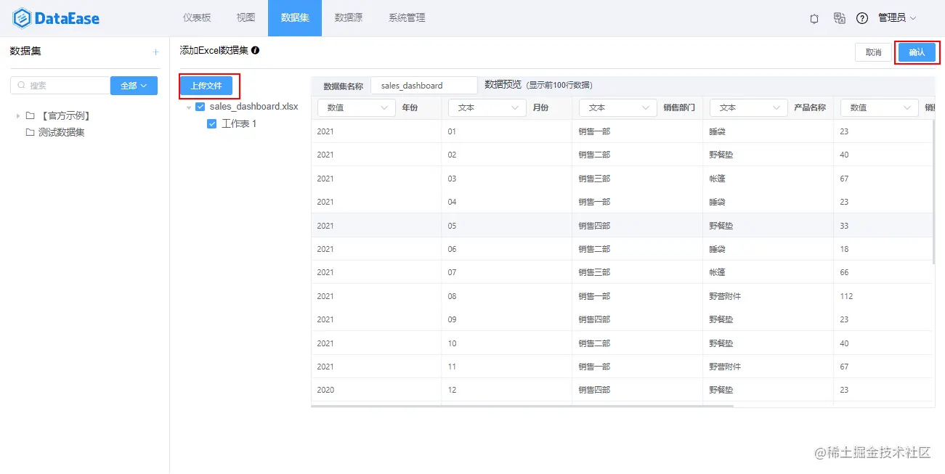This screenshot has height=474, width=945.
Task: Expand the 【官方示例】 folder arrow
Action: tap(18, 115)
